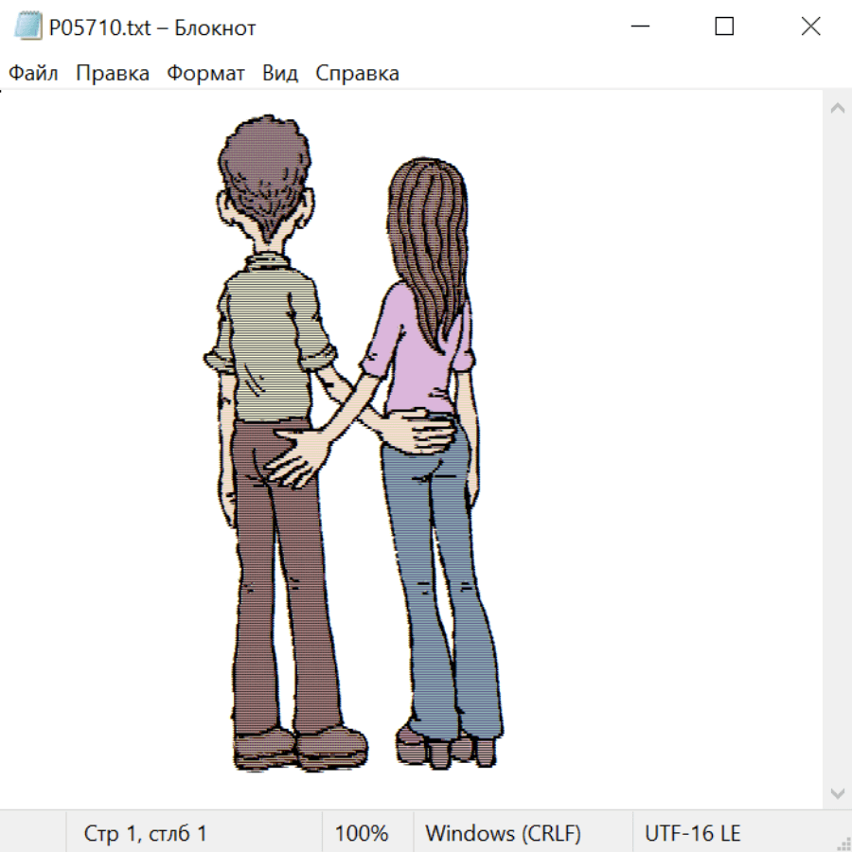Close the P05710.txt window
Image resolution: width=852 pixels, height=852 pixels.
pyautogui.click(x=810, y=27)
